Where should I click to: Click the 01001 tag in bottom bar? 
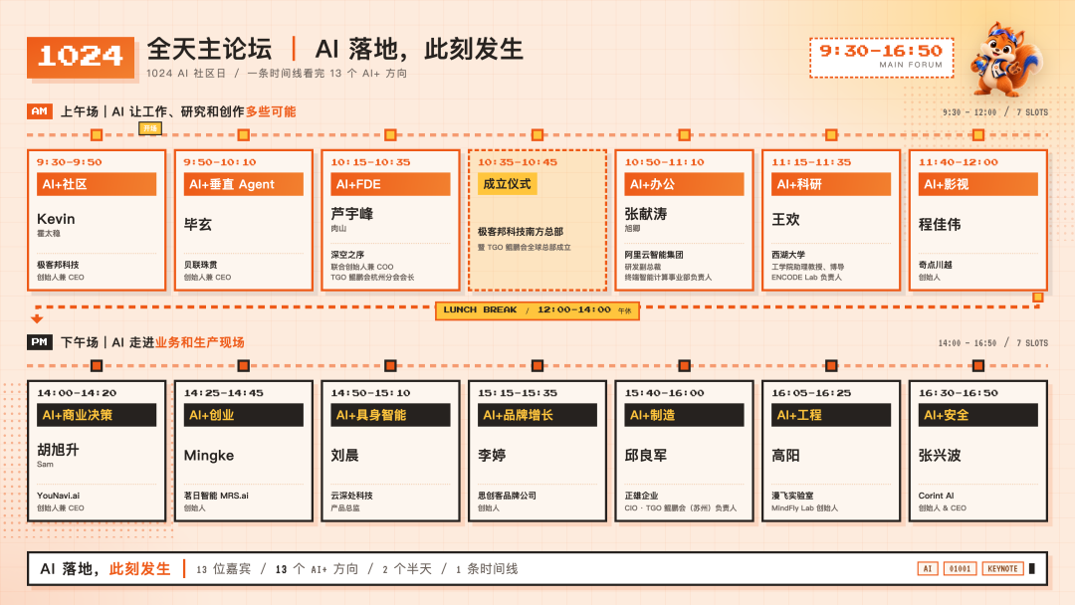click(x=960, y=569)
